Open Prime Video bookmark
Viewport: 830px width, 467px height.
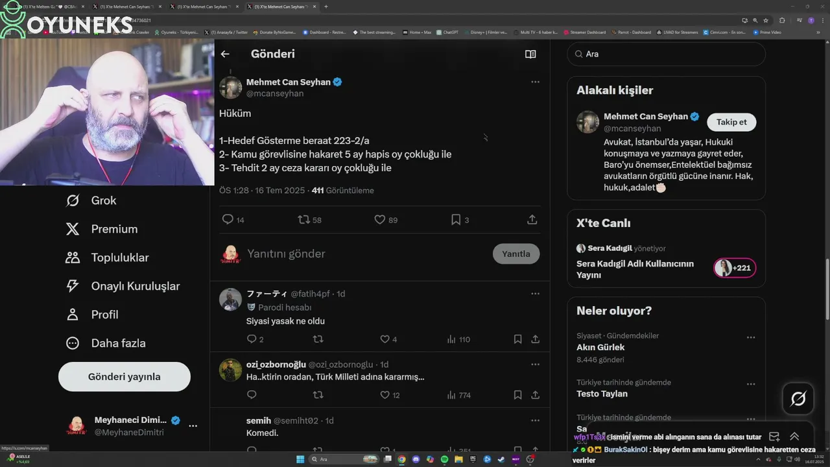coord(767,32)
